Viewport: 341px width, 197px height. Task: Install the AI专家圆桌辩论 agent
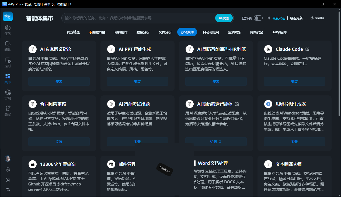59,81
